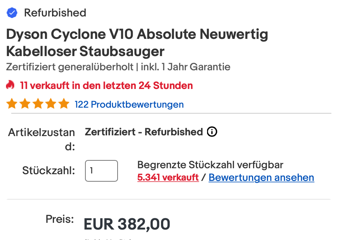Click the Artikelzustand label
The height and width of the screenshot is (240, 337).
[42, 139]
